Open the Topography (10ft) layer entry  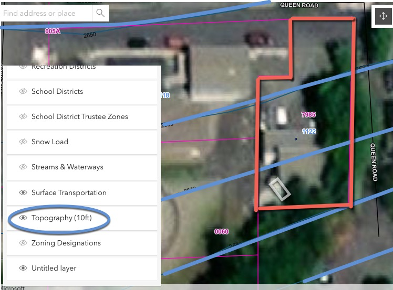coord(61,218)
